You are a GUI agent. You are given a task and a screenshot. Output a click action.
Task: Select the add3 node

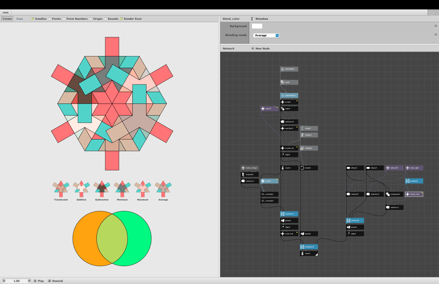pyautogui.click(x=289, y=82)
